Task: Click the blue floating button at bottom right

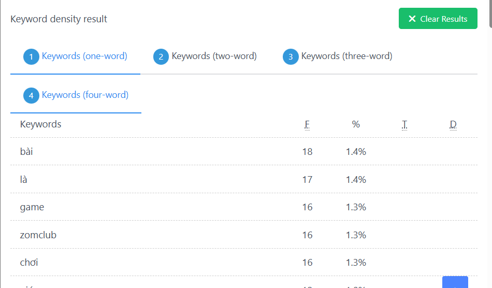Action: (x=455, y=282)
